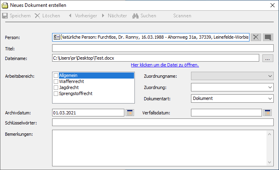The image size is (279, 170).
Task: Enable the Waffenrecht work area checkbox
Action: point(56,81)
